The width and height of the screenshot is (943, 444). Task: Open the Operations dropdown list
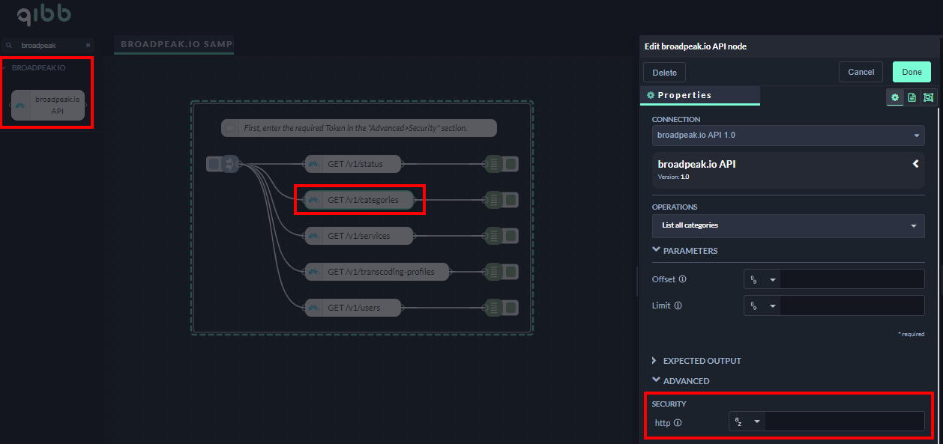[788, 225]
